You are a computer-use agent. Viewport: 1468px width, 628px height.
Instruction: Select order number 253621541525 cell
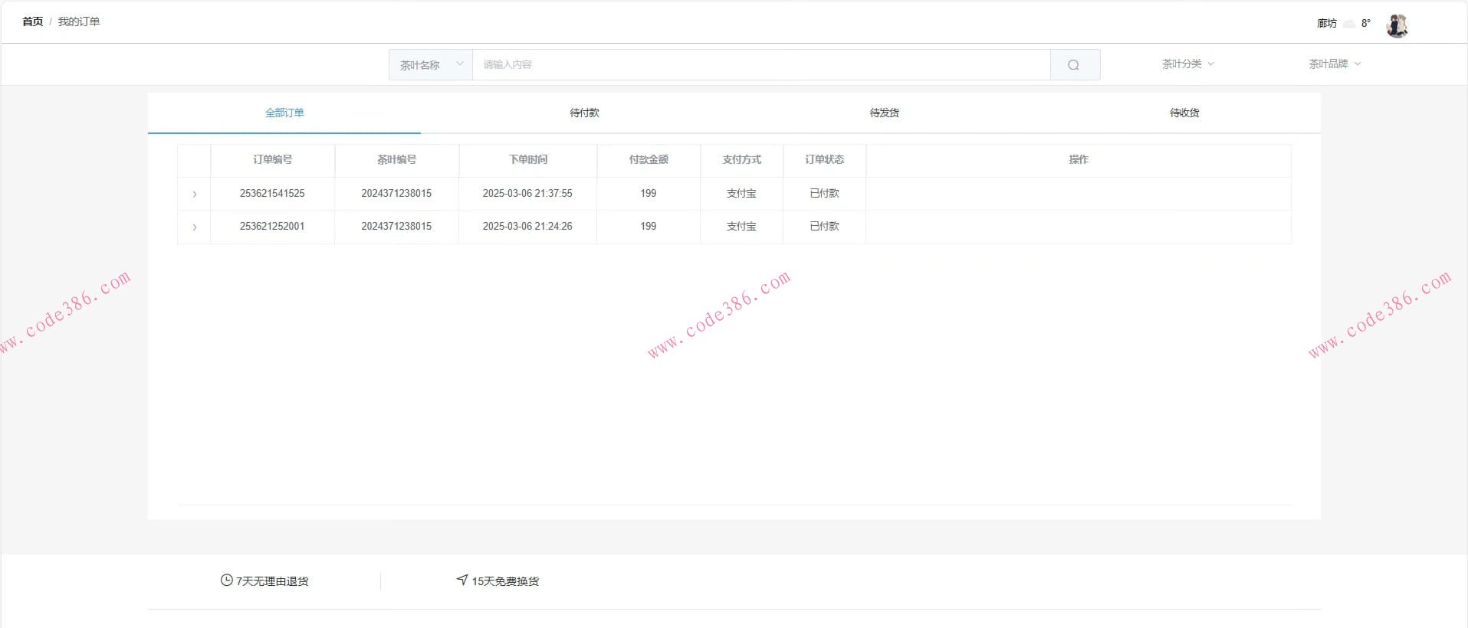(272, 194)
